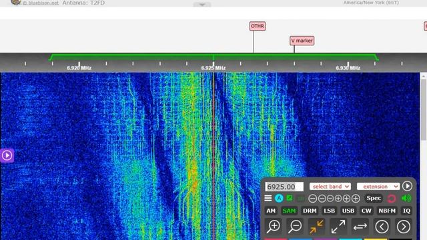The height and width of the screenshot is (240, 427).
Task: Click the V marker signal label
Action: click(x=302, y=41)
